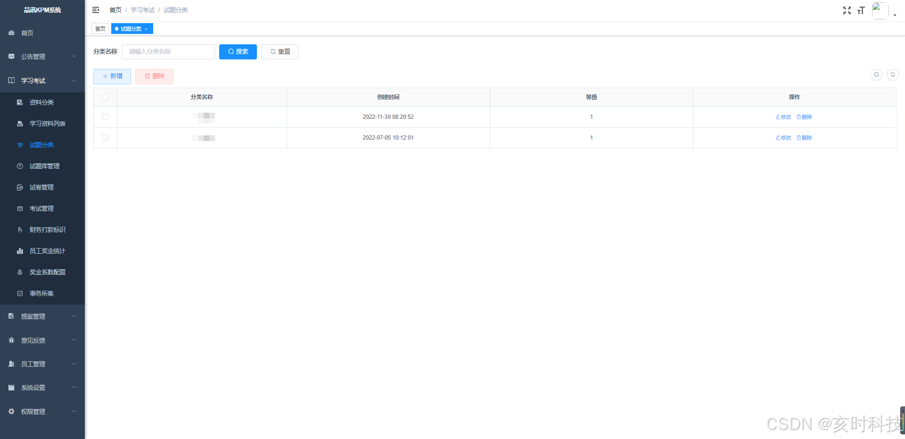Click the 试卷管理 edit icon

click(x=20, y=187)
